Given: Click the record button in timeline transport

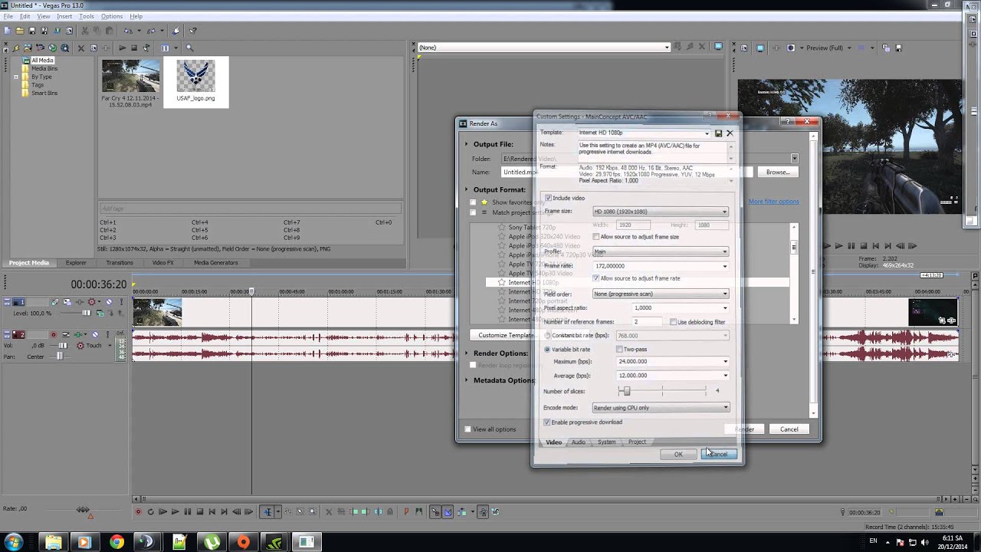Looking at the screenshot, I should pyautogui.click(x=138, y=512).
